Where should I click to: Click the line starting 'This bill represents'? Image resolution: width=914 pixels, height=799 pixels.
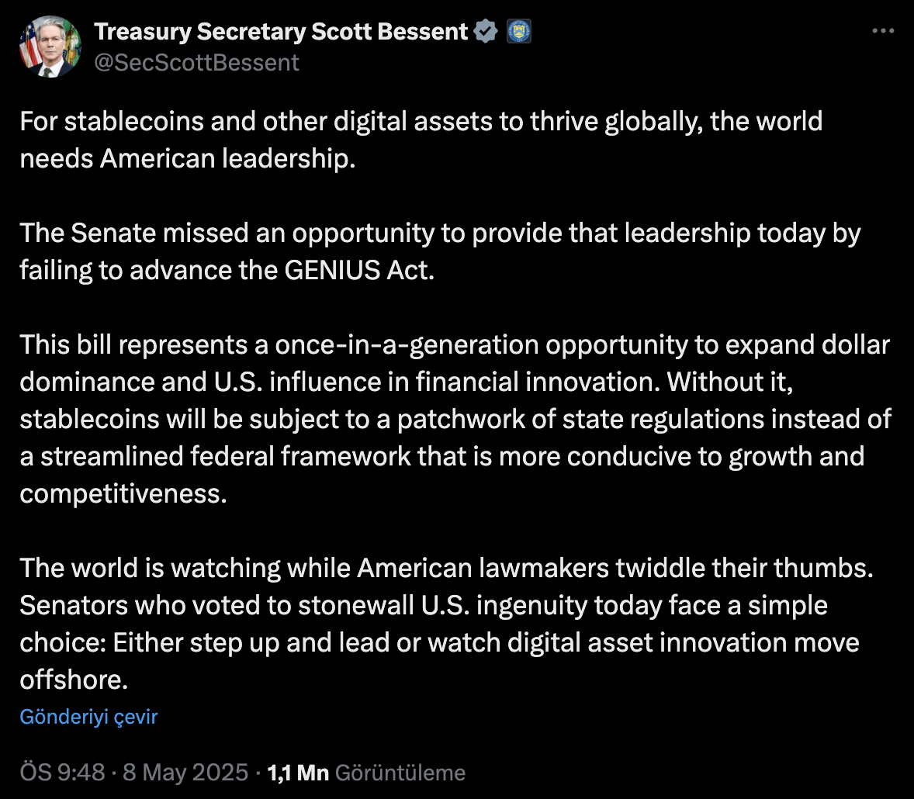[455, 345]
